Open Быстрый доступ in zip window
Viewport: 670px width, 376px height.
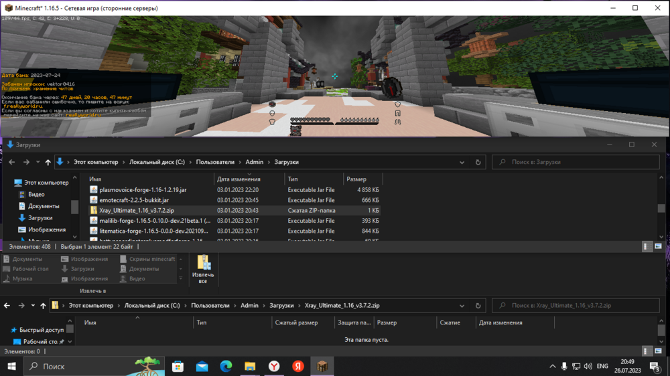(42, 330)
